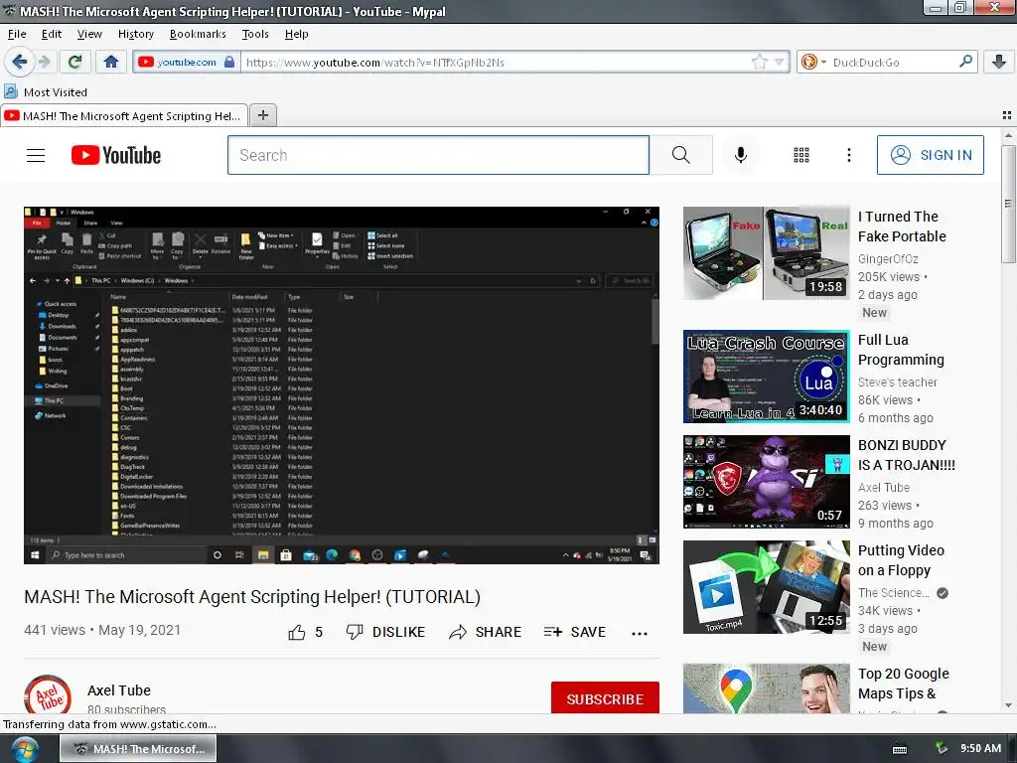Open the View menu
Image resolution: width=1017 pixels, height=763 pixels.
(x=89, y=34)
